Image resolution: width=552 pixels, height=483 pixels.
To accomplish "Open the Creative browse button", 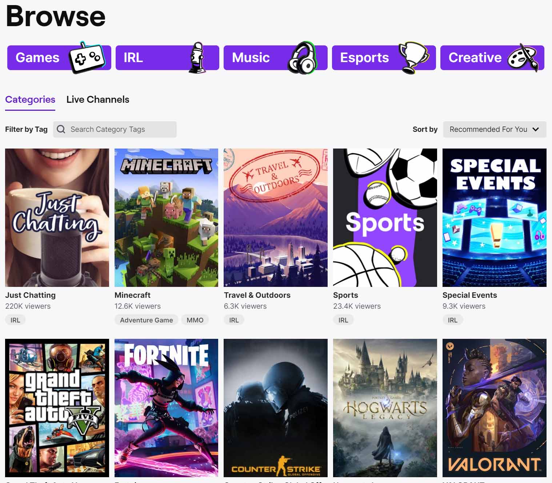I will click(492, 58).
